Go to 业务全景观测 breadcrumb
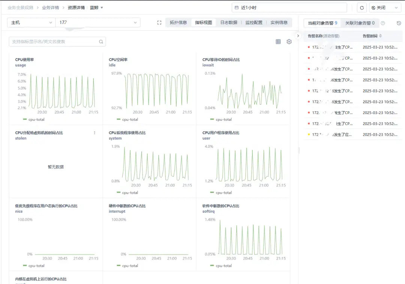This screenshot has height=284, width=405. pos(20,8)
